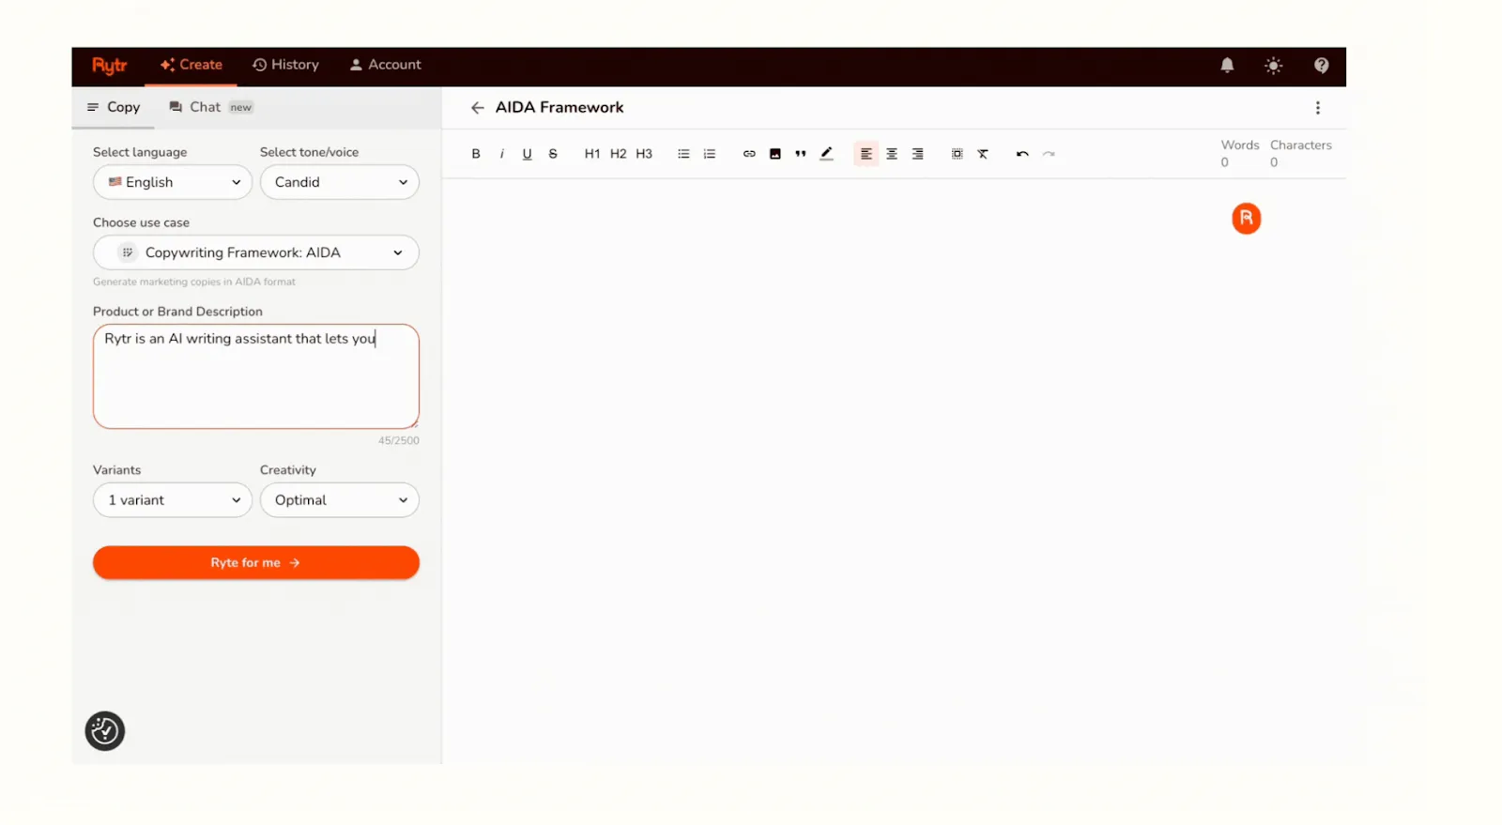
Task: Insert a hyperlink
Action: [749, 154]
